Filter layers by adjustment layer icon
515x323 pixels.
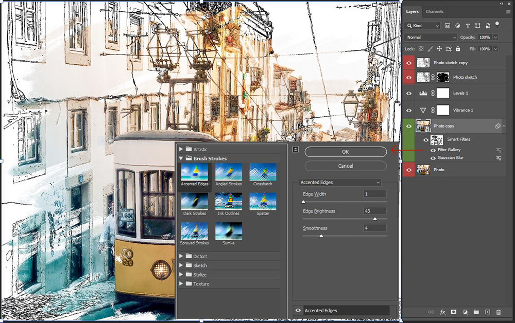click(457, 26)
